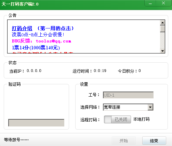Click the 1票14分 price text

(36, 48)
